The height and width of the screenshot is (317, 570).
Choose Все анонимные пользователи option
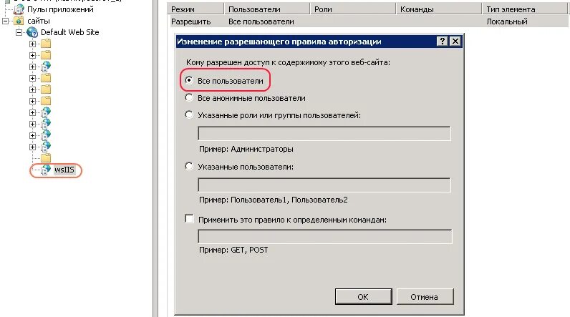pos(189,97)
